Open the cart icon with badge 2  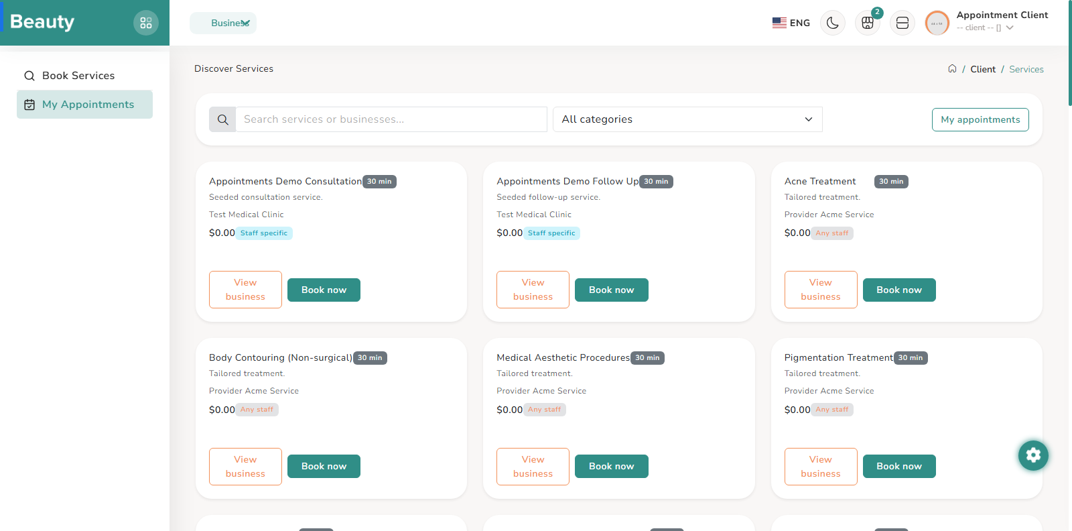point(868,23)
